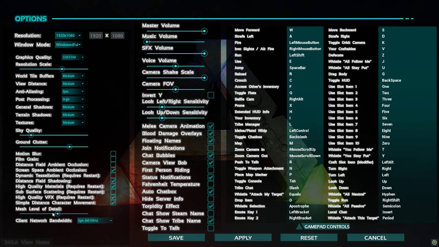Click the Xbox icon in the bottom-right corner
The width and height of the screenshot is (439, 247).
point(434,242)
